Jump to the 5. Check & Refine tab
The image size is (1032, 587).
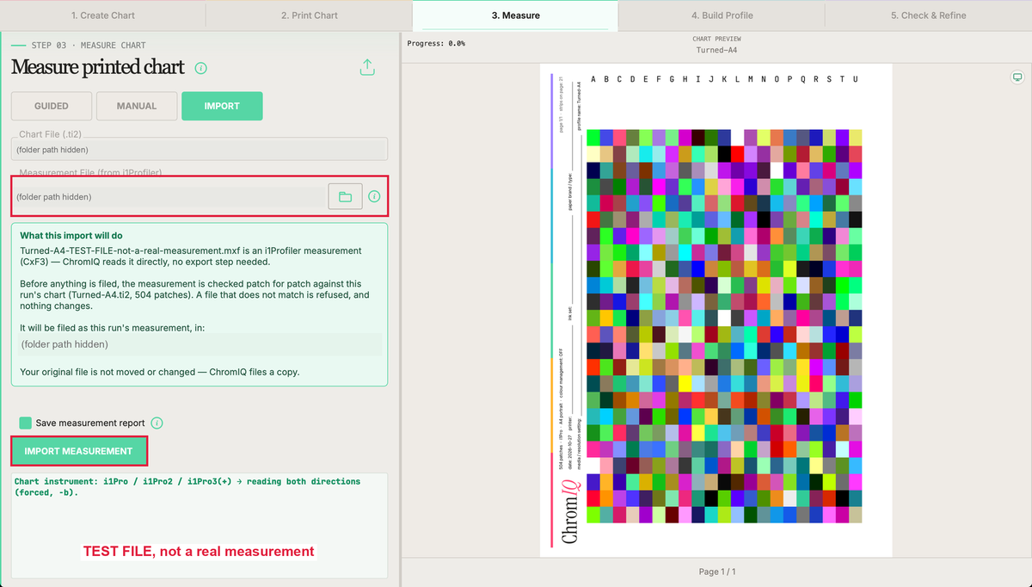pos(929,15)
